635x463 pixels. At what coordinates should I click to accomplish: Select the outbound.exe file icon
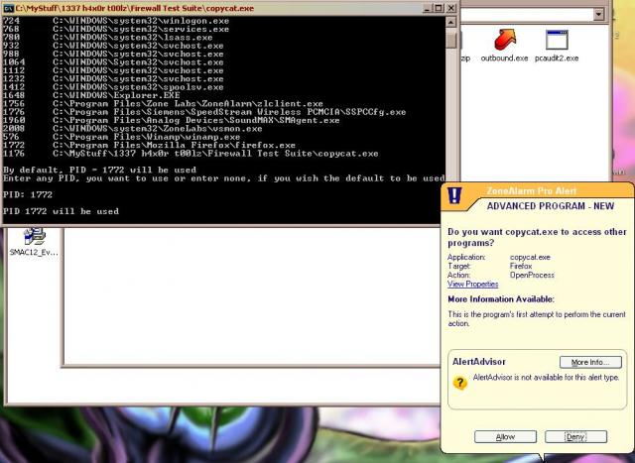[x=504, y=45]
